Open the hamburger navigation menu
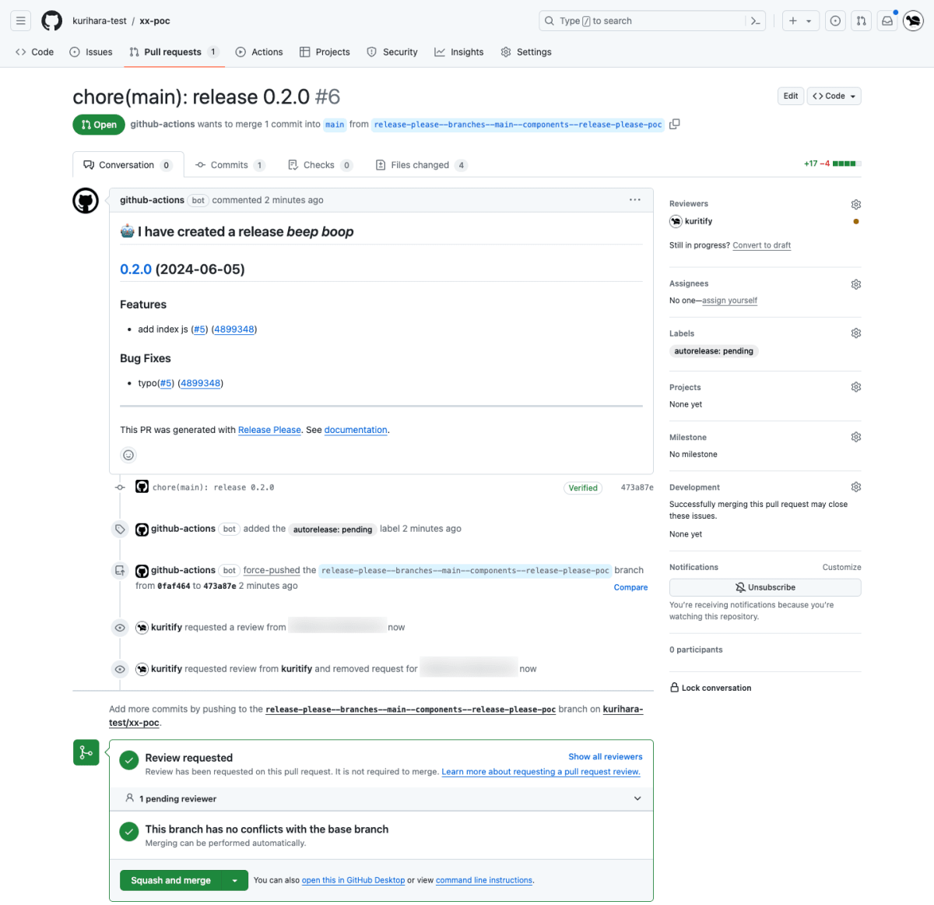 point(21,21)
